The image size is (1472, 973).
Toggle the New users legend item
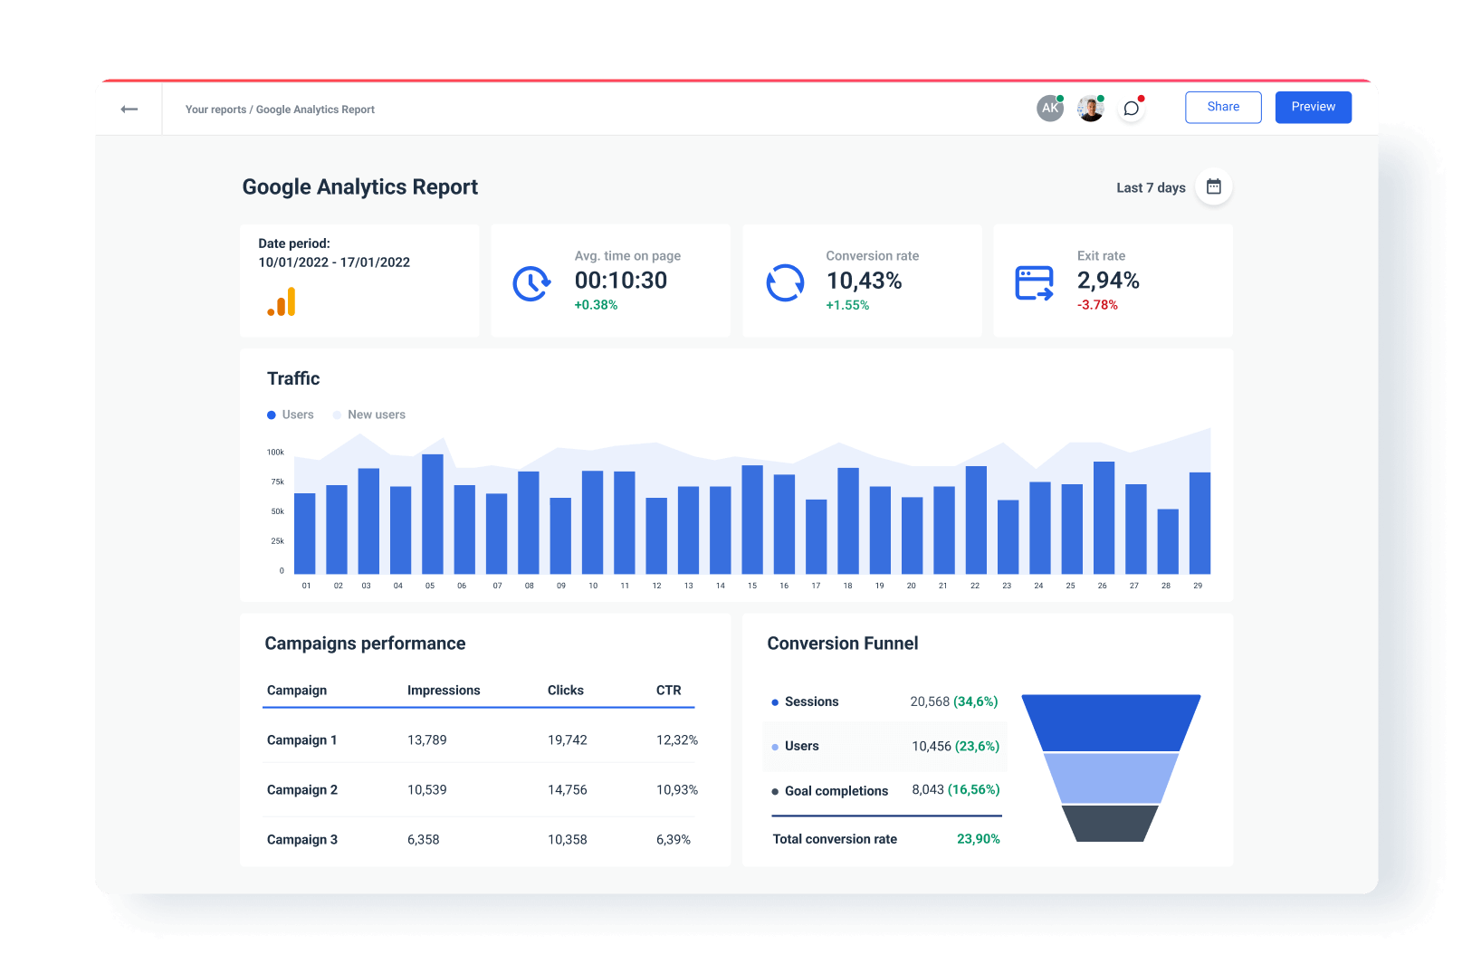coord(368,415)
